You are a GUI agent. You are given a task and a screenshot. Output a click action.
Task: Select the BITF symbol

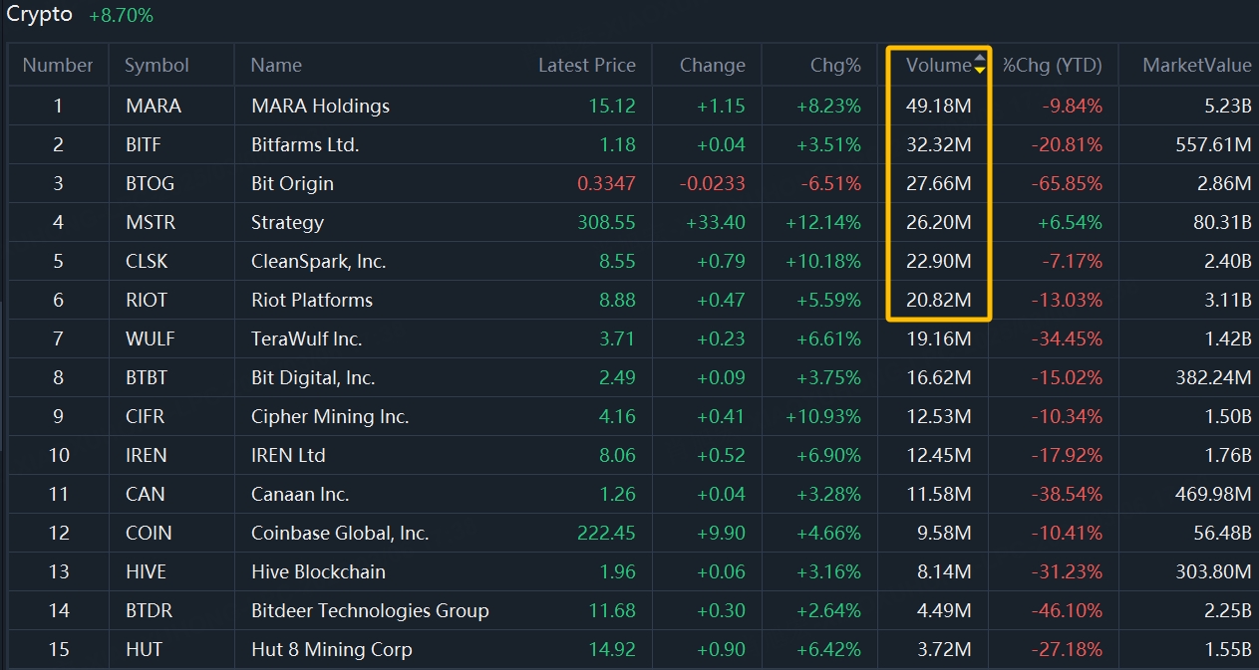click(144, 144)
